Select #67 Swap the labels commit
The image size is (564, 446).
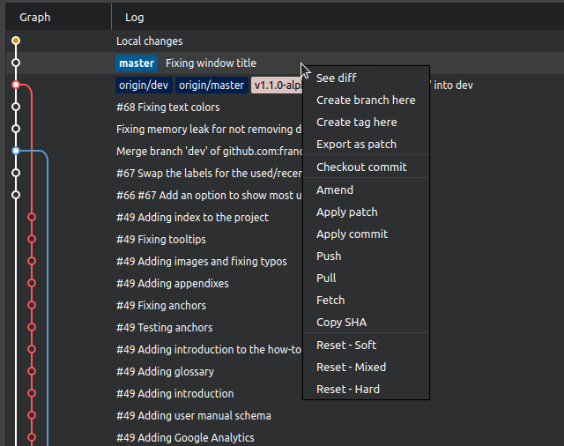click(x=209, y=174)
